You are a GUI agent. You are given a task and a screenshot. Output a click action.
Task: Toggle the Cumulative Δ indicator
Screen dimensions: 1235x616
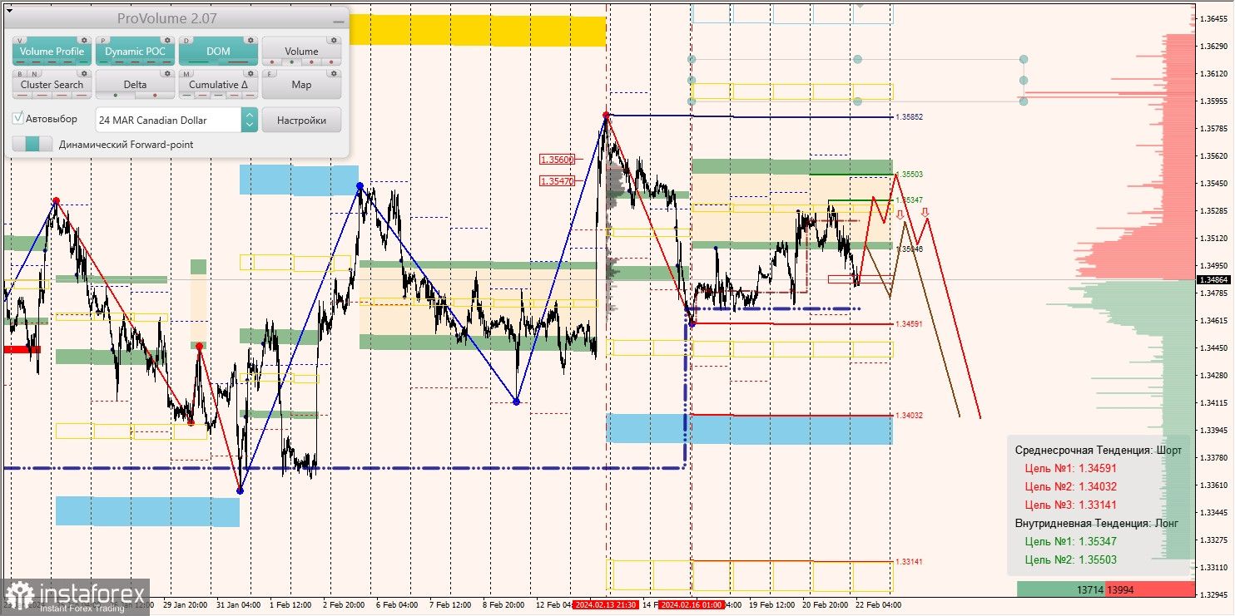pos(218,85)
